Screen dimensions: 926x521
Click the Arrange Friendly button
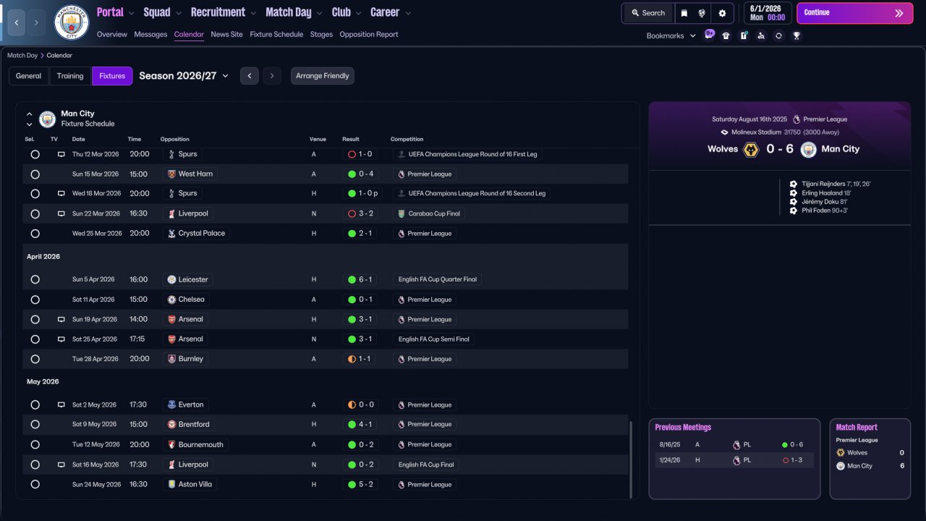[x=323, y=76]
